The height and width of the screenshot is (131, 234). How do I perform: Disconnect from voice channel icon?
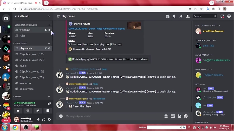(x=49, y=104)
